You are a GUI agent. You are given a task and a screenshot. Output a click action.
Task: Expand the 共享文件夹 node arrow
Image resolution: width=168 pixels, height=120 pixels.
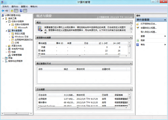tap(6, 46)
